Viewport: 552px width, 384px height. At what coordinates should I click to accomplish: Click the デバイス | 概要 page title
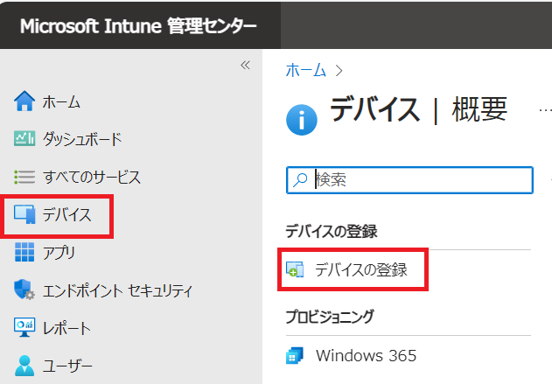pyautogui.click(x=418, y=110)
